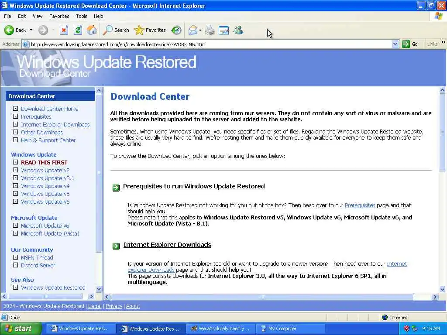The height and width of the screenshot is (335, 447).
Task: Open the History clock icon
Action: coord(176,30)
